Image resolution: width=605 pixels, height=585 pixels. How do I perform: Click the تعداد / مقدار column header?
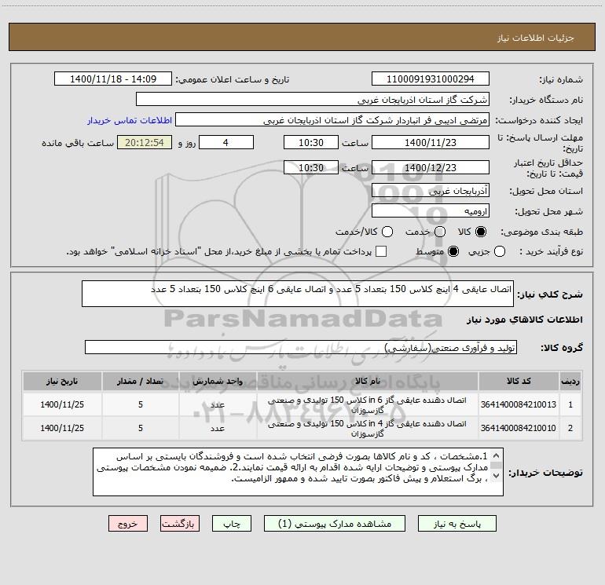[140, 381]
